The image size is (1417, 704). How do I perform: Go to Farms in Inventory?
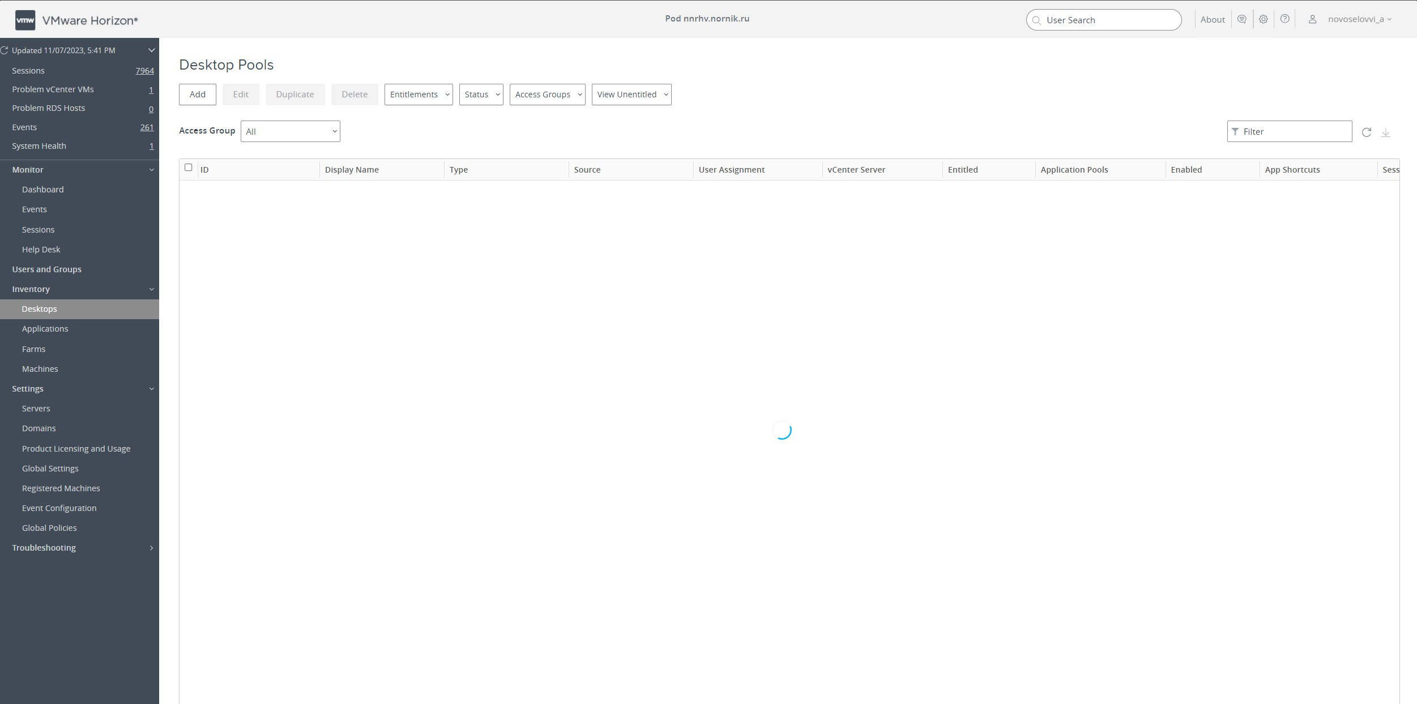point(34,349)
